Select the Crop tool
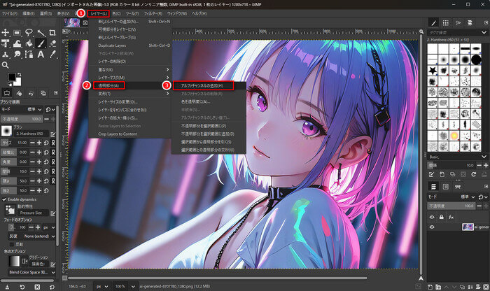Screen dimensions: 490x291 click(52, 32)
